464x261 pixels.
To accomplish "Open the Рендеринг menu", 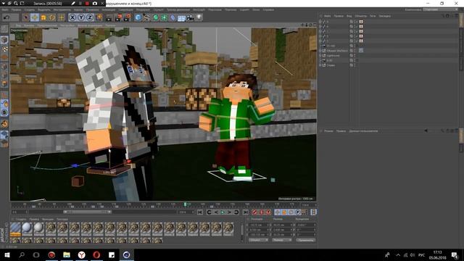I will pyautogui.click(x=143, y=9).
